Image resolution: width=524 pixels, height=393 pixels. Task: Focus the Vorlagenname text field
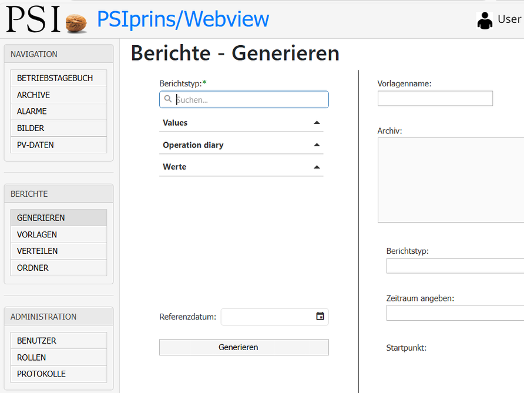tap(435, 99)
